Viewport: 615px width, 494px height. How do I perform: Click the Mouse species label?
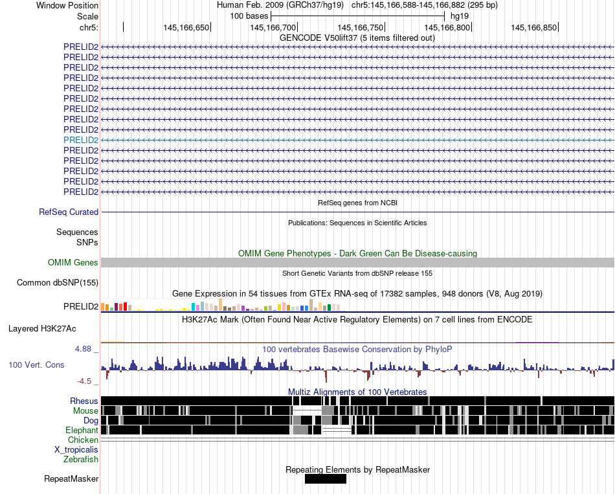[85, 411]
